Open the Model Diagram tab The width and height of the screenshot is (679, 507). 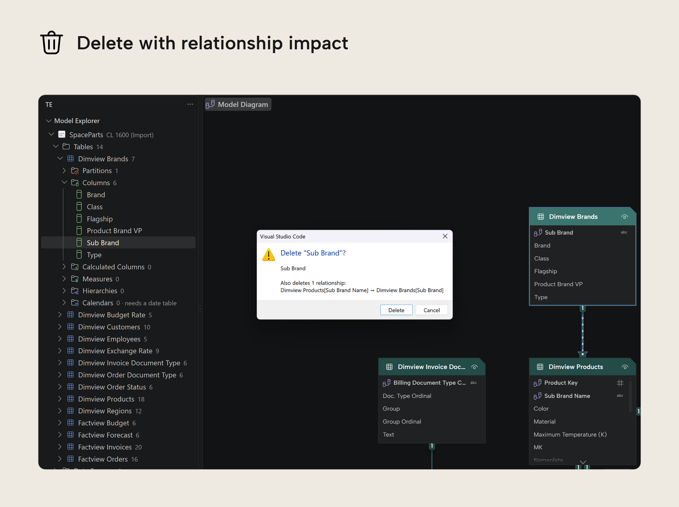(x=238, y=104)
